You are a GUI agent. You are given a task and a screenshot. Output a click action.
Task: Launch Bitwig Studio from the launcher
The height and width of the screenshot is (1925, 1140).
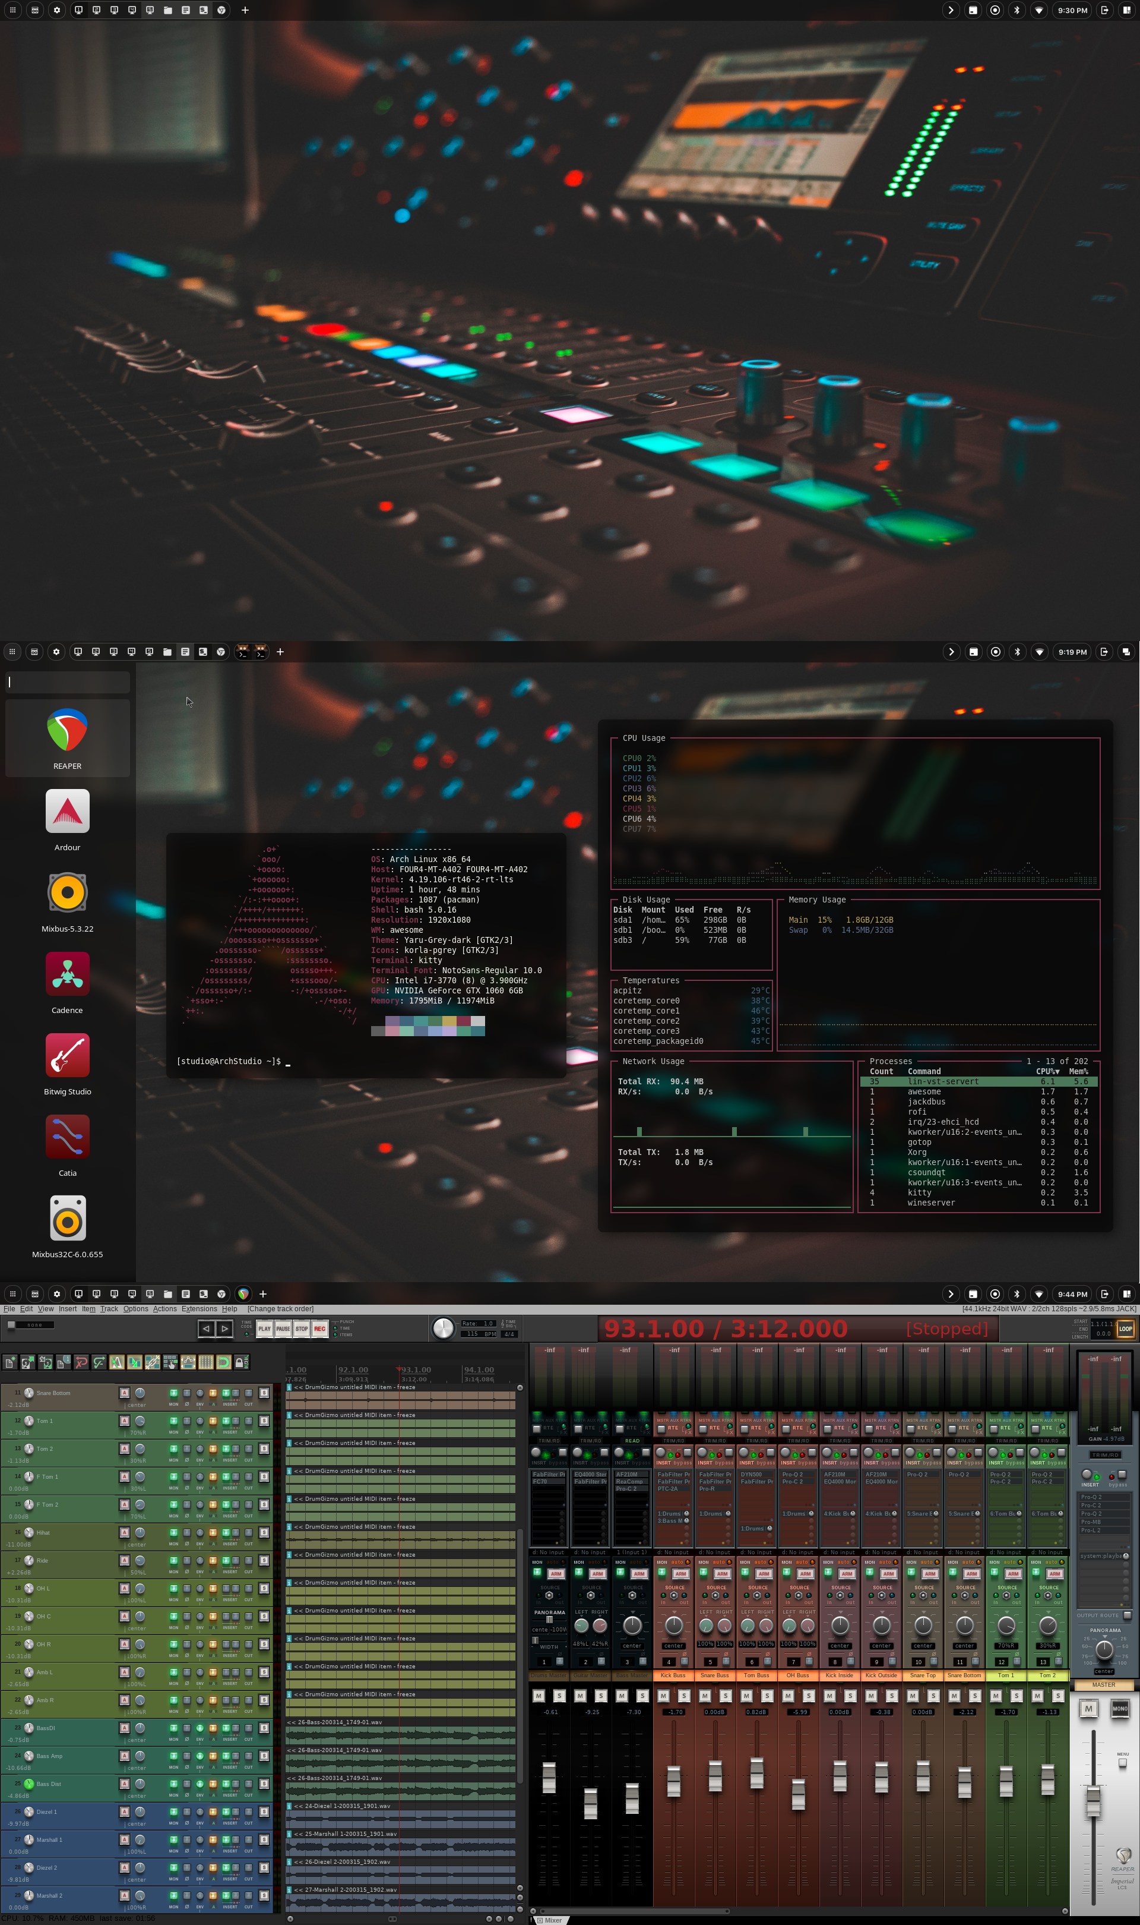pyautogui.click(x=68, y=1064)
